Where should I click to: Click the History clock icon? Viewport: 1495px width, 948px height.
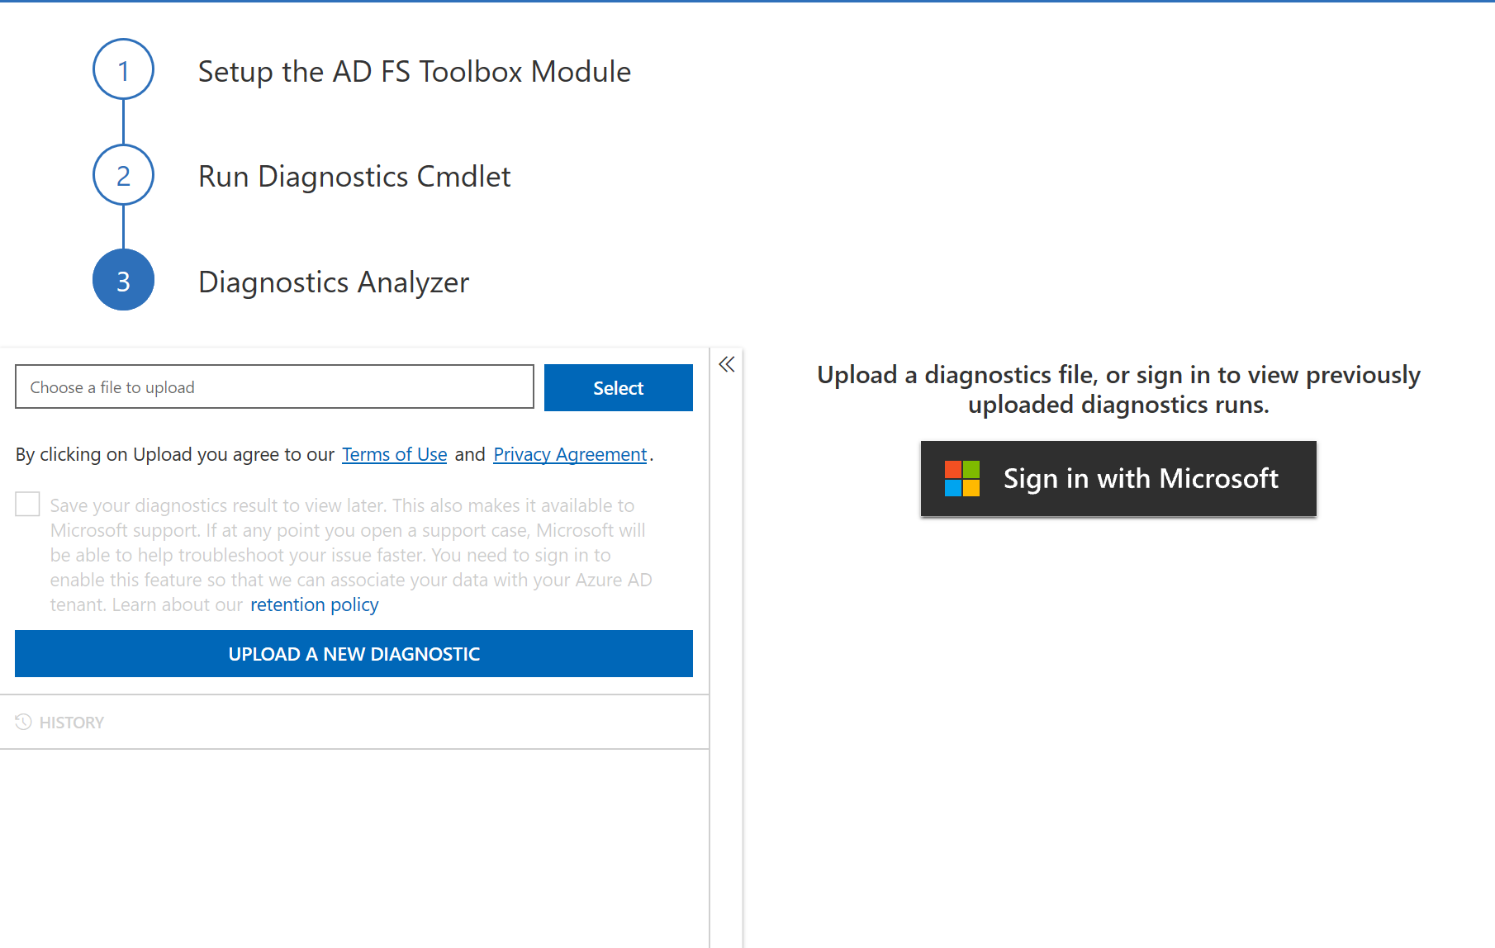(x=23, y=723)
